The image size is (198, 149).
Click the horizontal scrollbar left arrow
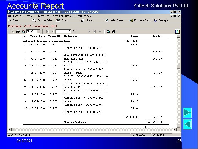(x=10, y=129)
